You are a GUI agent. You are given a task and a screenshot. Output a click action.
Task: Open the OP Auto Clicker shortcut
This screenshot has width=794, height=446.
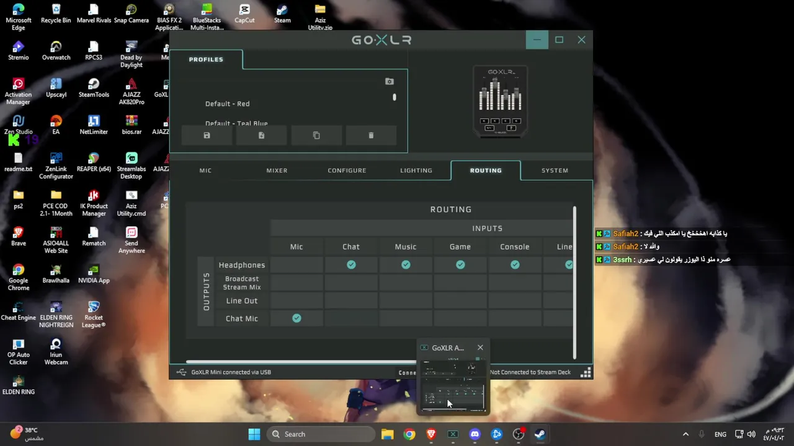[19, 352]
